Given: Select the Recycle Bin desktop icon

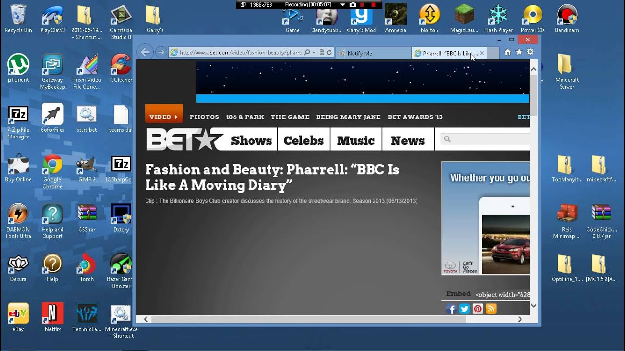Looking at the screenshot, I should click(x=18, y=19).
